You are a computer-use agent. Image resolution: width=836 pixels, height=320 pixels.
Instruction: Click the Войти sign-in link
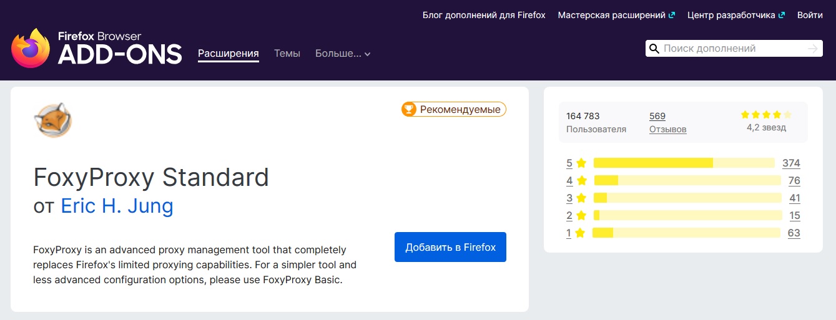pos(810,15)
